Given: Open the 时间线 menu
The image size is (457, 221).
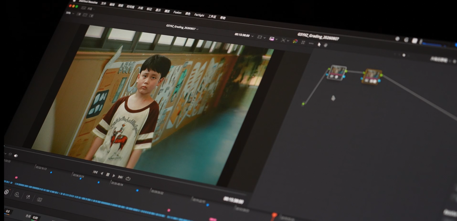Looking at the screenshot, I should [131, 7].
